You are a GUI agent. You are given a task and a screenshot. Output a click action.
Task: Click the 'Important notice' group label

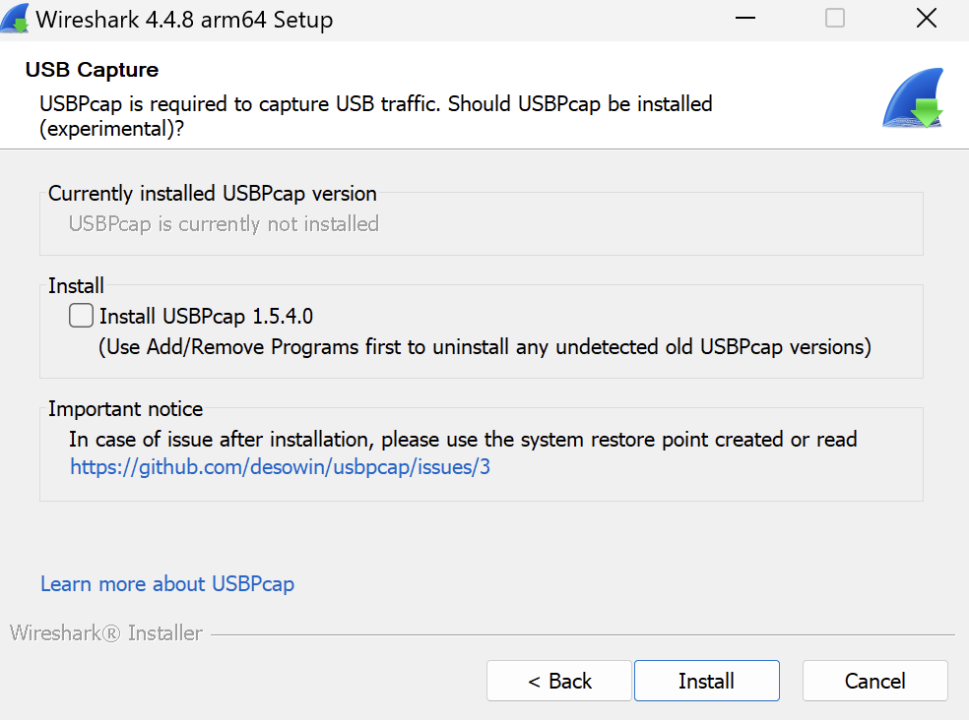tap(125, 409)
